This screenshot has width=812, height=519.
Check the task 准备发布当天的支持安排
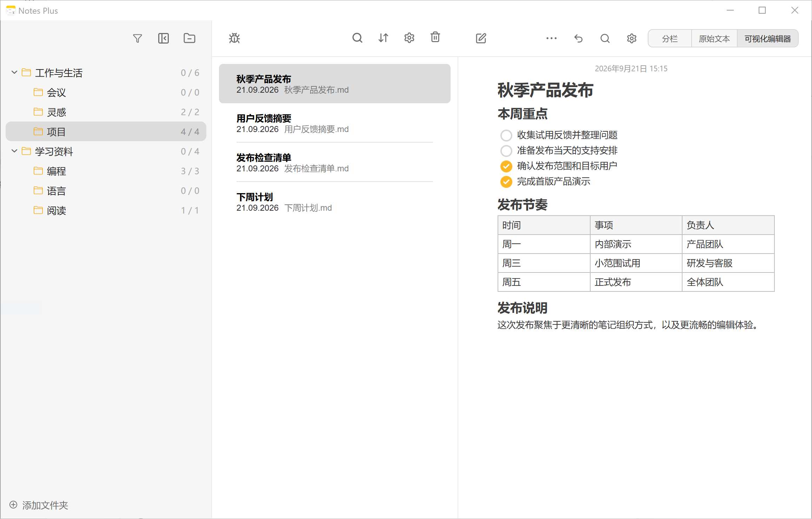pyautogui.click(x=506, y=151)
